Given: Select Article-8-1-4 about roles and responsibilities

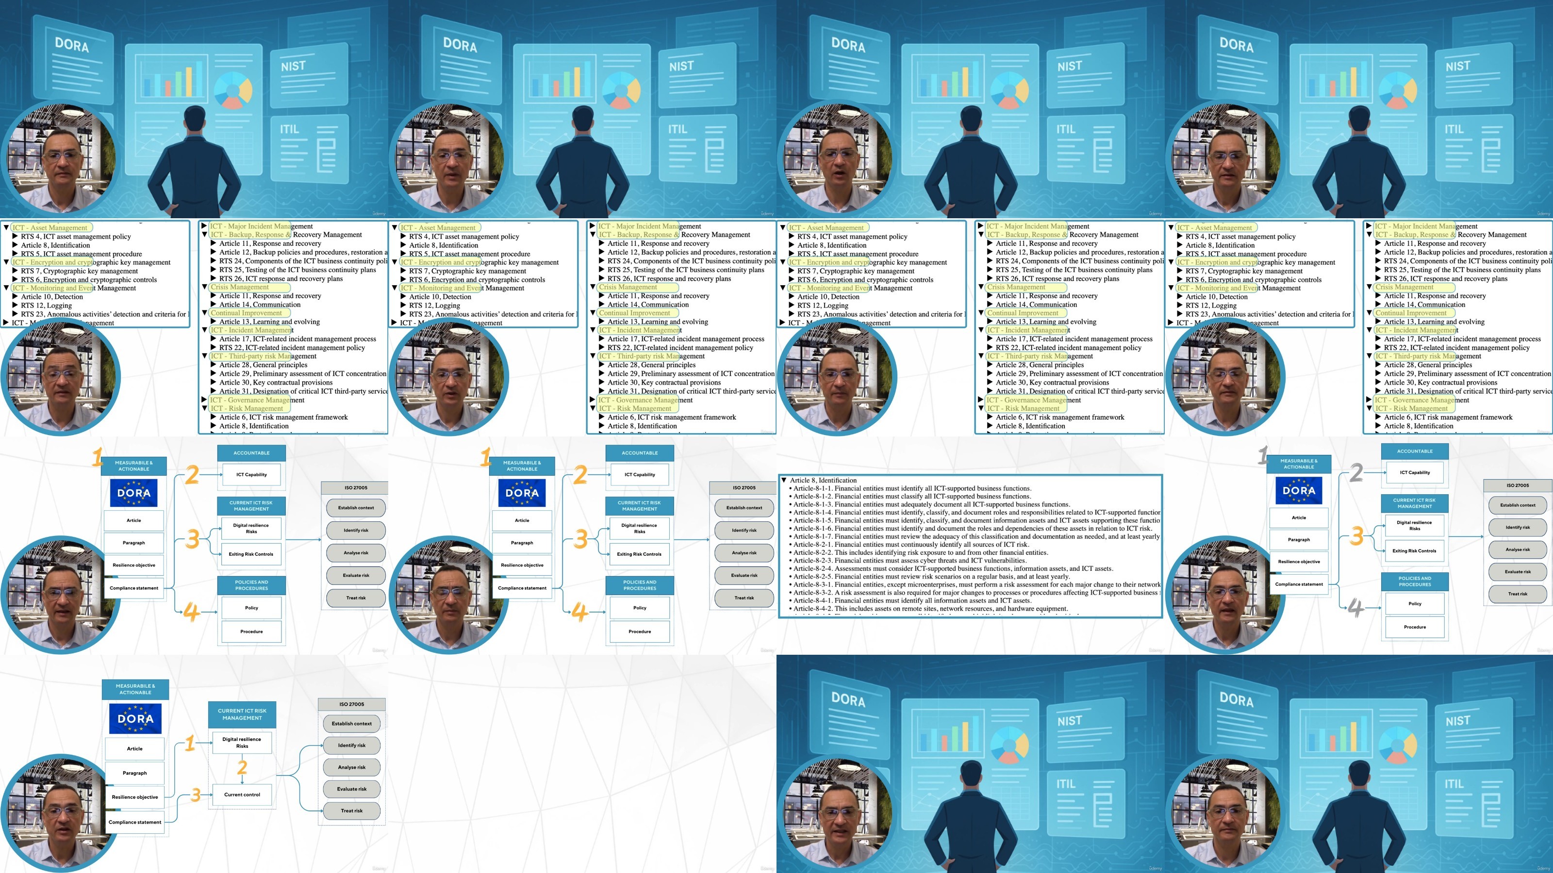Looking at the screenshot, I should click(974, 512).
